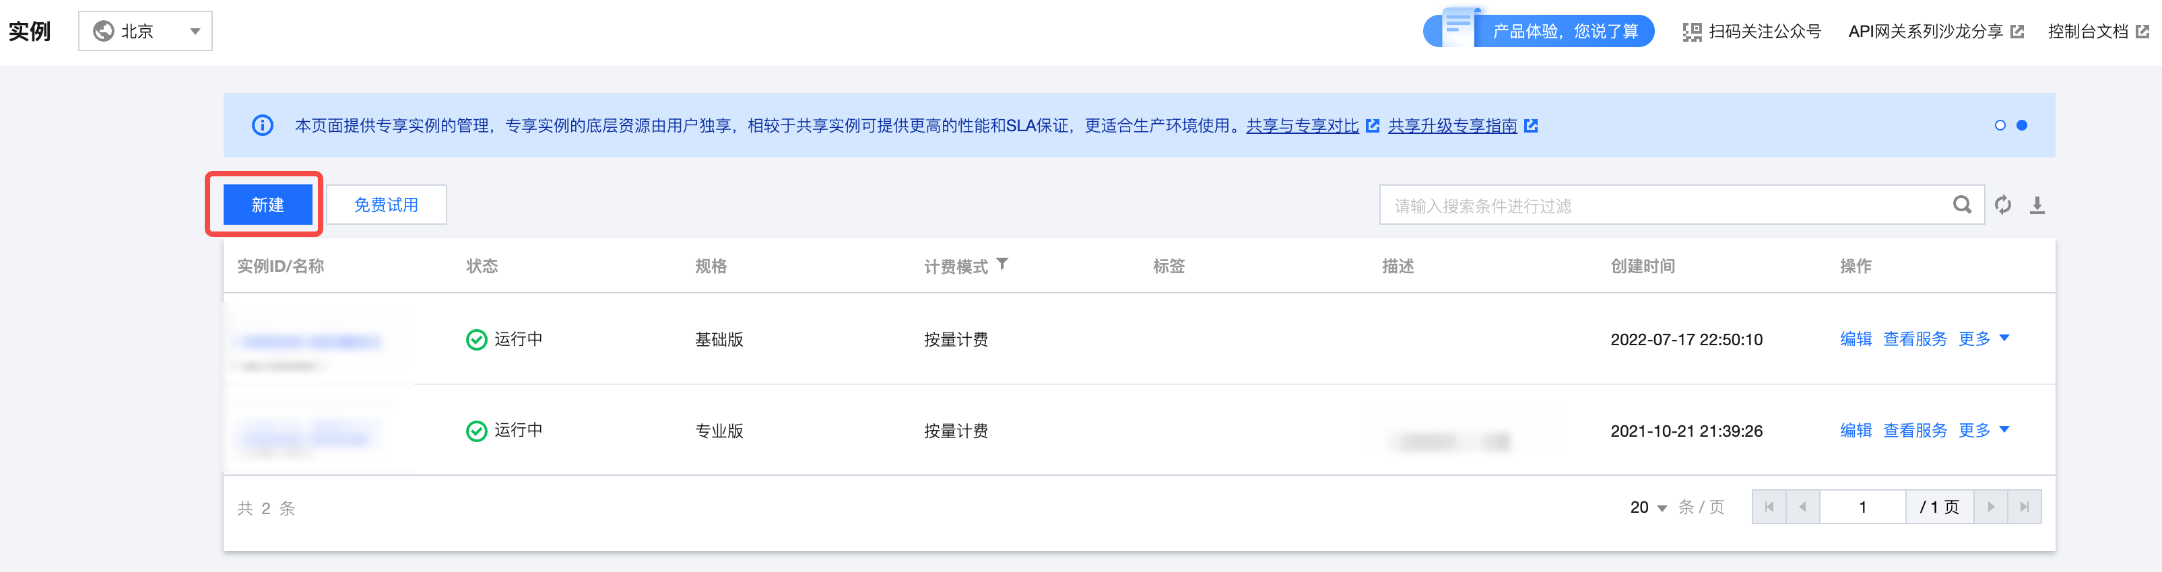The width and height of the screenshot is (2162, 572).
Task: Open API网关系列沙龙分享 link
Action: click(x=1936, y=31)
